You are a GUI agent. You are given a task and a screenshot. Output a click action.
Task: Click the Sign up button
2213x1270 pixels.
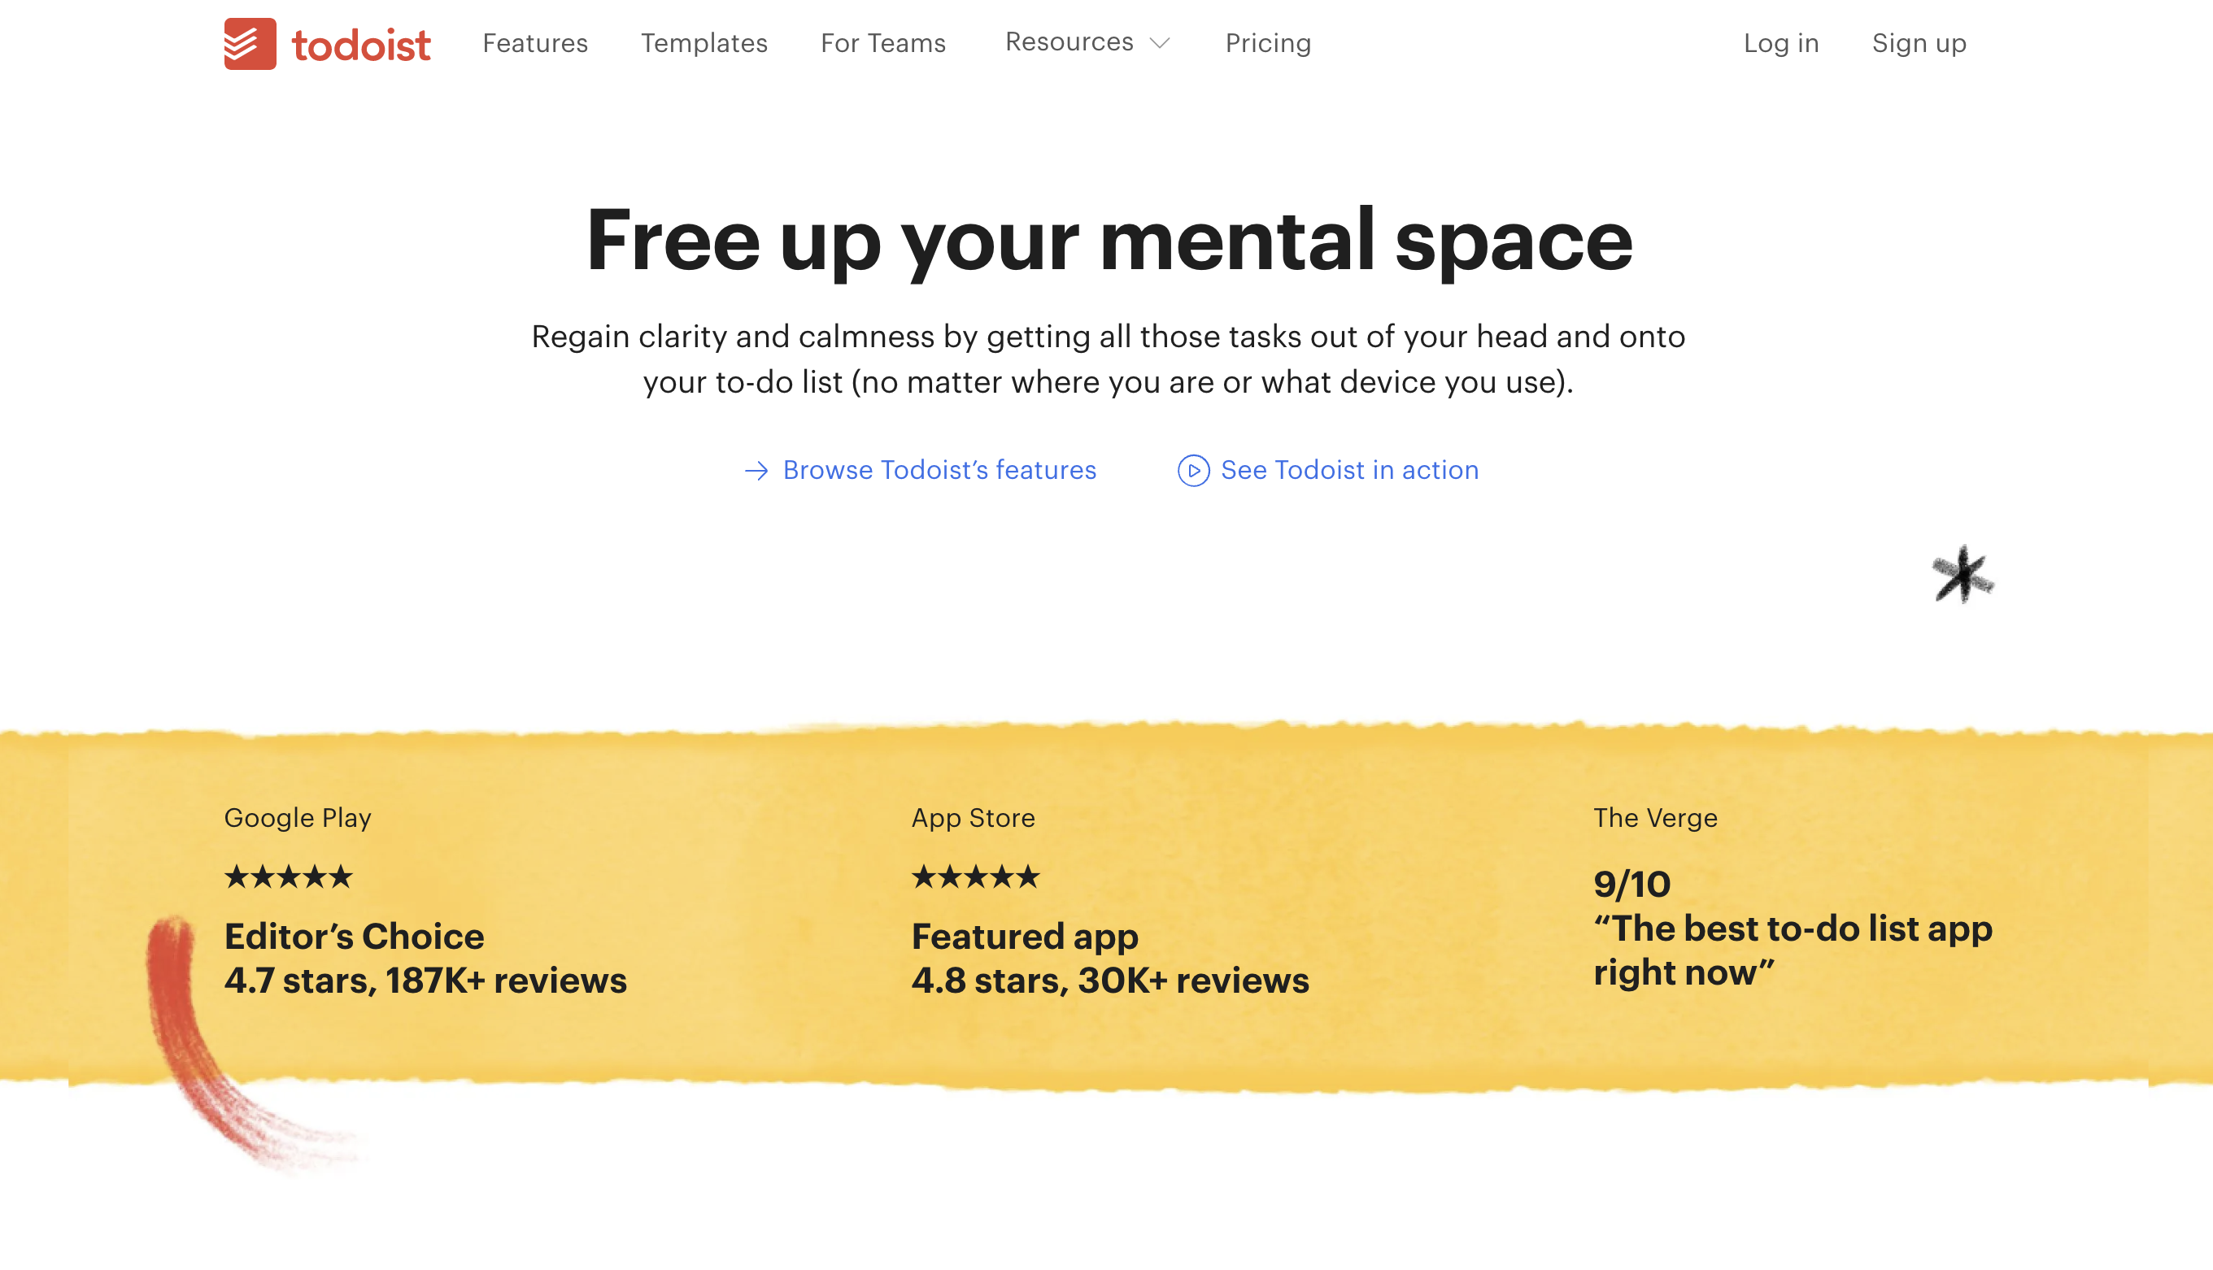(x=1918, y=42)
